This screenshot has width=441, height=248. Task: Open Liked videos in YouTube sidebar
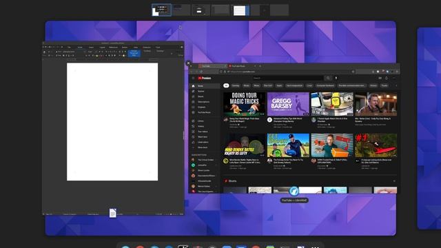click(x=205, y=143)
